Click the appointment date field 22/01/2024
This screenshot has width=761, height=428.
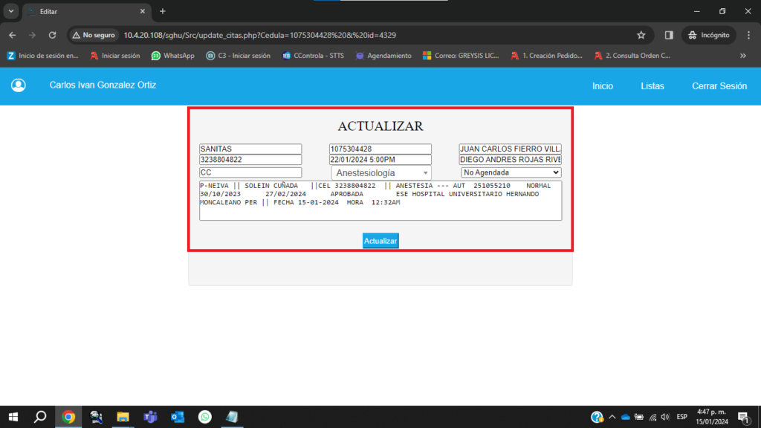pyautogui.click(x=380, y=160)
